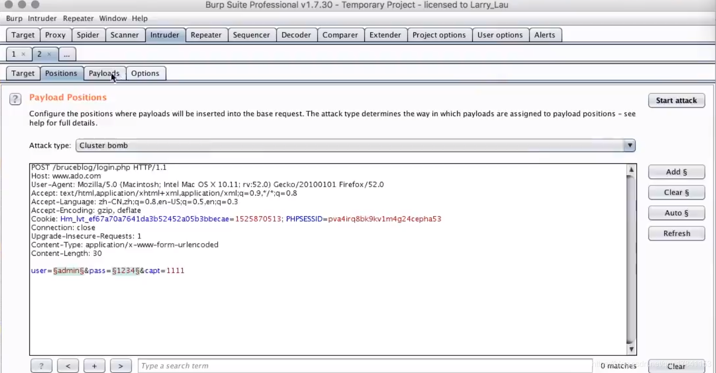Image resolution: width=716 pixels, height=373 pixels.
Task: Click the Accept-Language header line
Action: pyautogui.click(x=134, y=202)
